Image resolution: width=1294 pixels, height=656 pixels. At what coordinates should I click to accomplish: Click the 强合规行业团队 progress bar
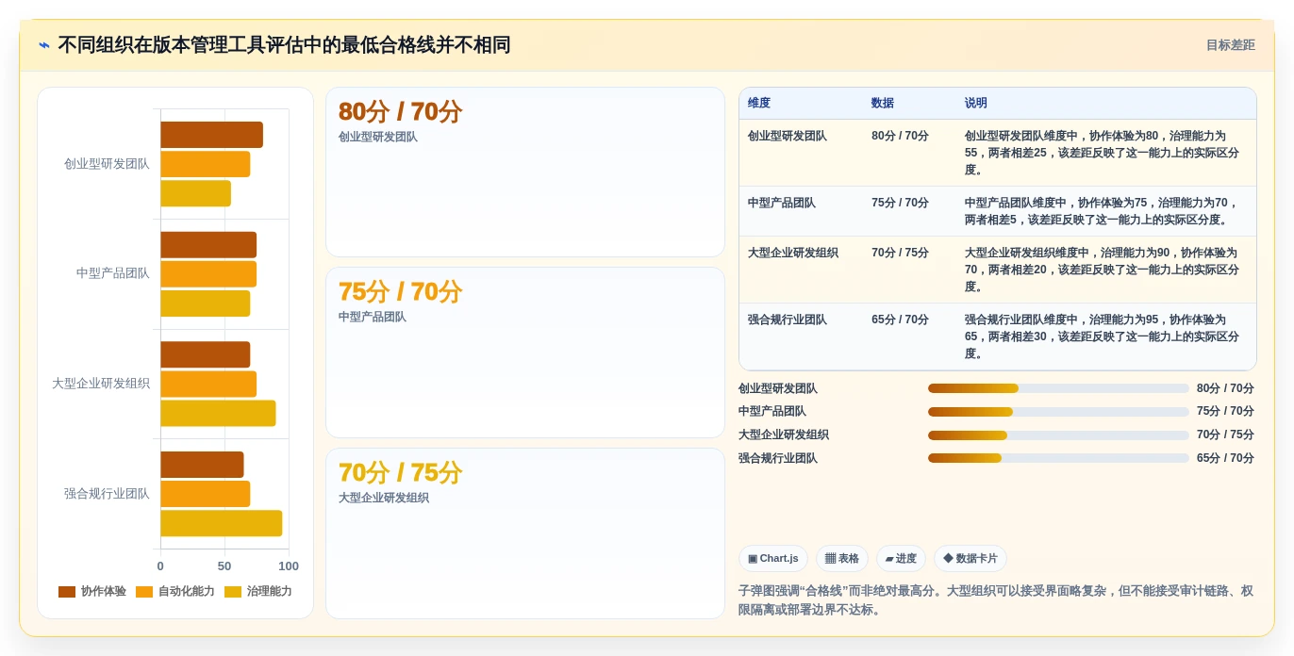1058,458
